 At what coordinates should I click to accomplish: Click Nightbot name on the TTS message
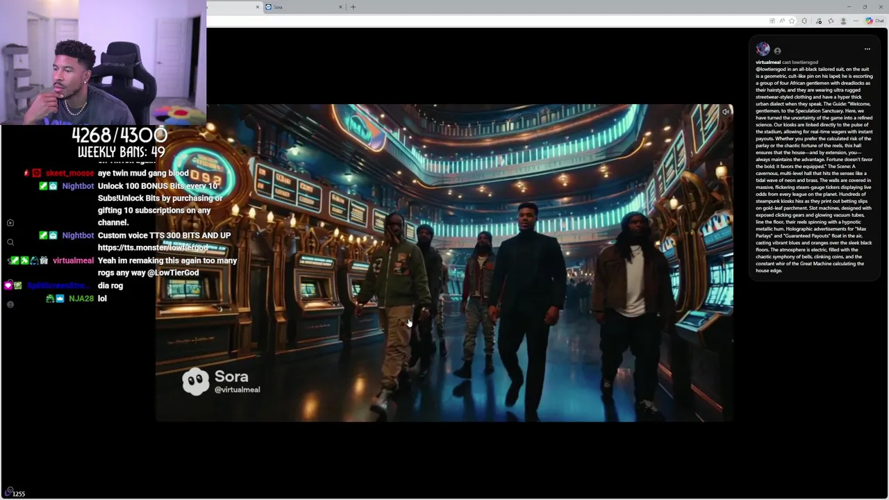tap(78, 235)
